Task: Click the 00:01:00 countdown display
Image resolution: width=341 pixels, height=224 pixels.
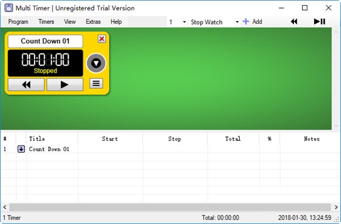Action: pyautogui.click(x=45, y=60)
